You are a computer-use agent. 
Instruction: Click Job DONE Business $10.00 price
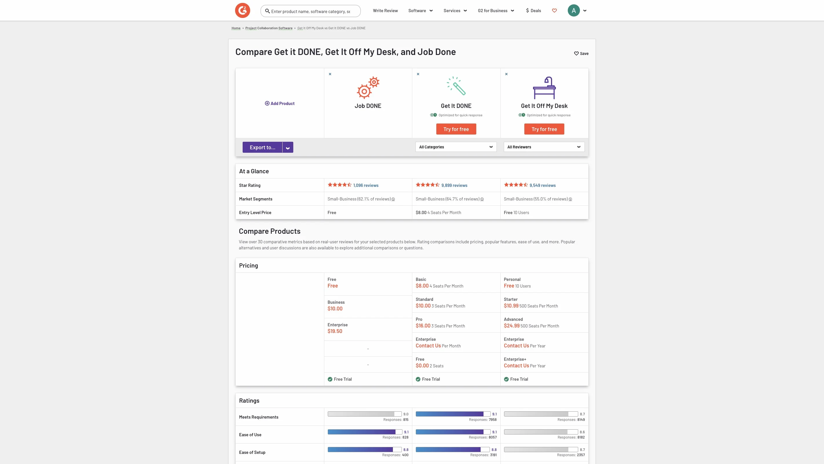(335, 309)
